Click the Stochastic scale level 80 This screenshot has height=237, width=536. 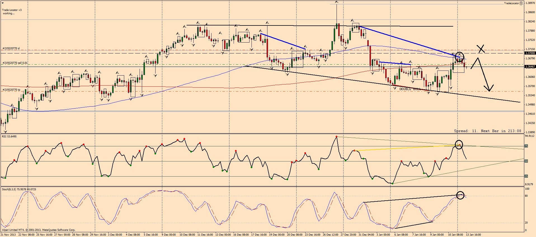(526, 196)
